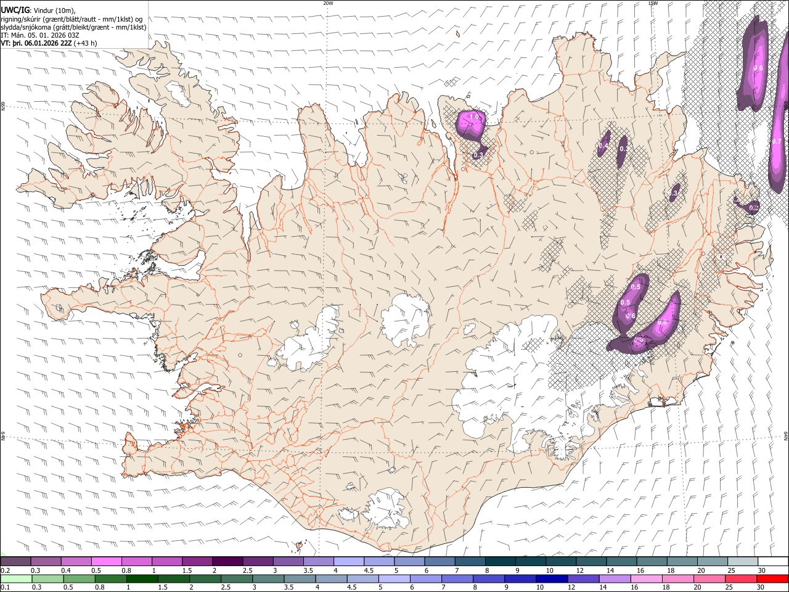This screenshot has height=592, width=789.
Task: Pick the red swatch at 30 in lower scale
Action: (772, 579)
